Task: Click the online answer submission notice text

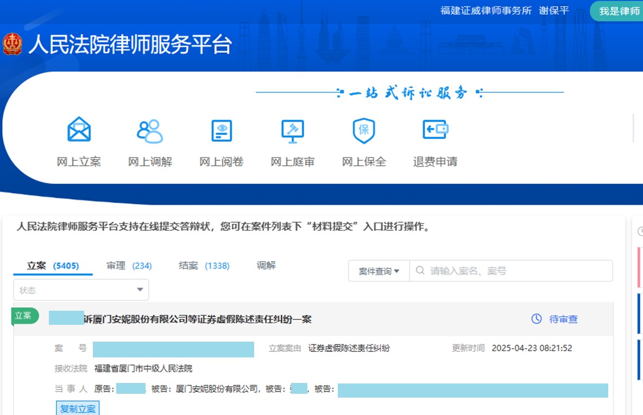Action: point(223,227)
